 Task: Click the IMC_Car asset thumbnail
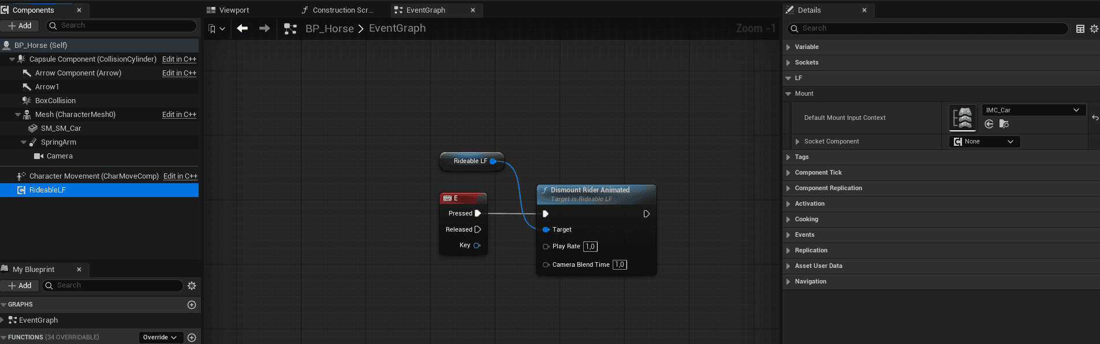[963, 118]
